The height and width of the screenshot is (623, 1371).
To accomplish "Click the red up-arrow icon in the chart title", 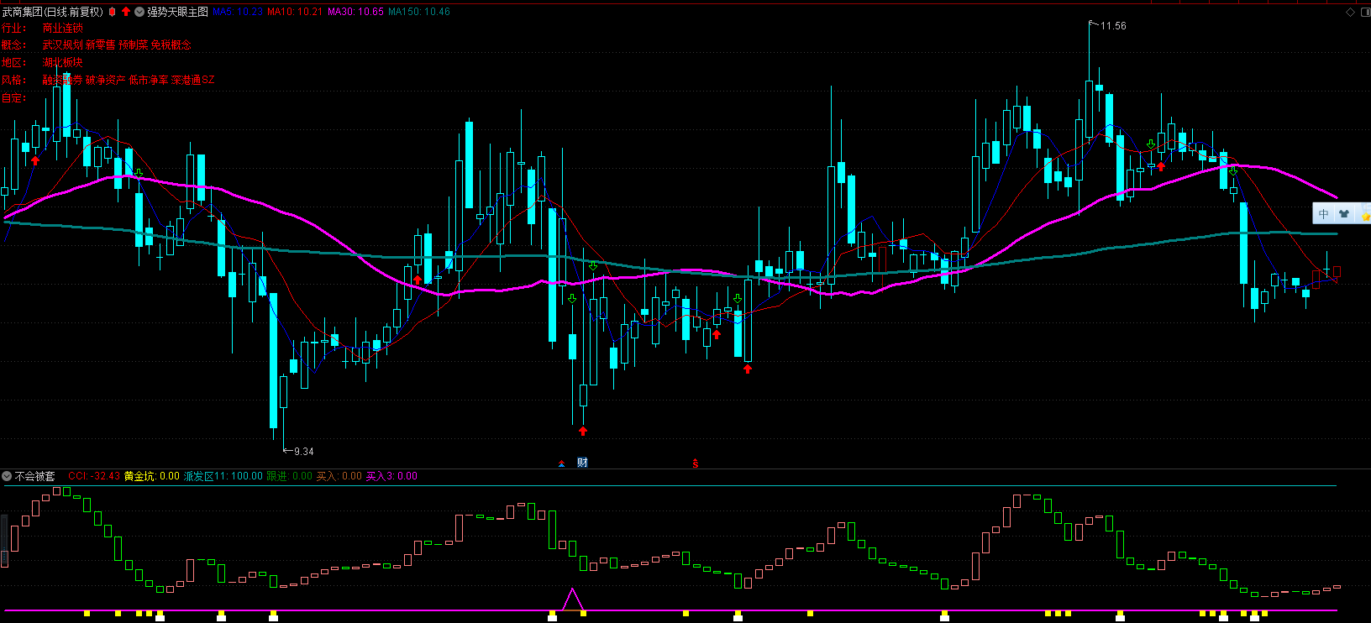I will [126, 12].
